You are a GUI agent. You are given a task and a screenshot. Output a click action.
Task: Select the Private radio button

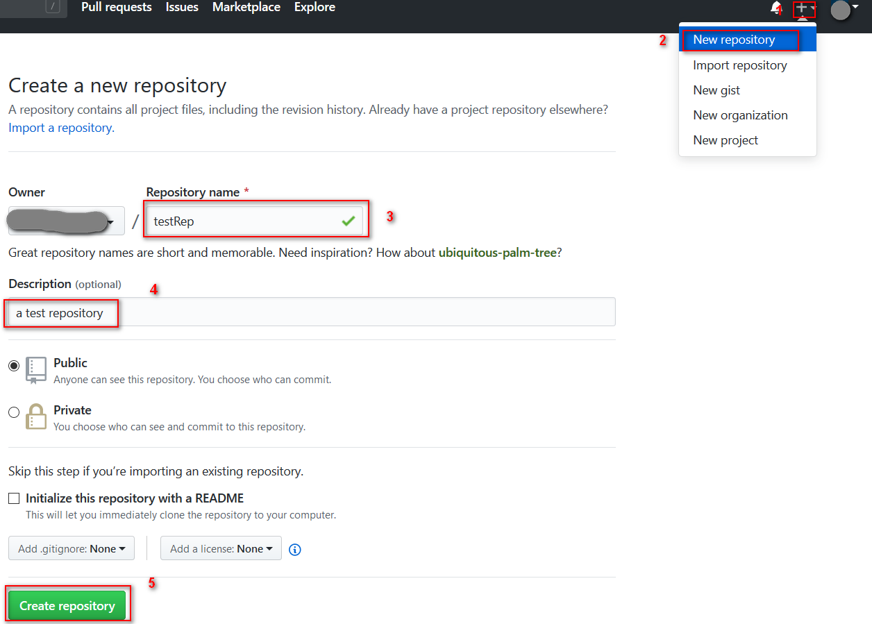pos(14,412)
